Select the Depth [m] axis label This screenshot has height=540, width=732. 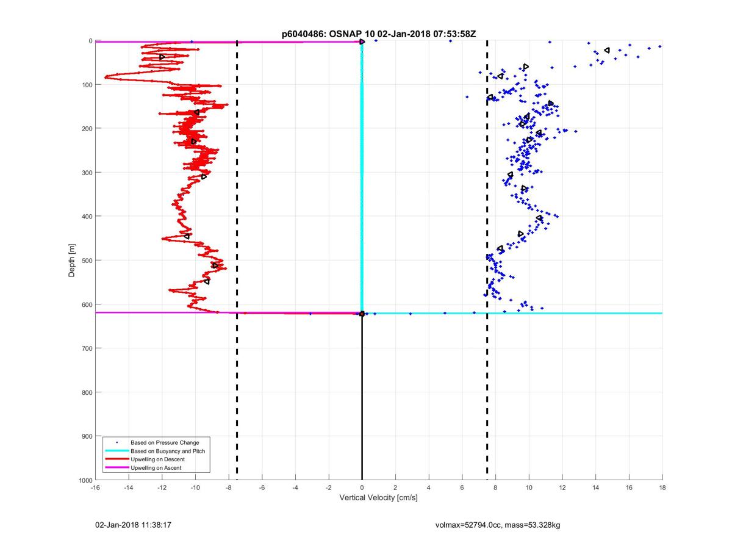point(72,261)
